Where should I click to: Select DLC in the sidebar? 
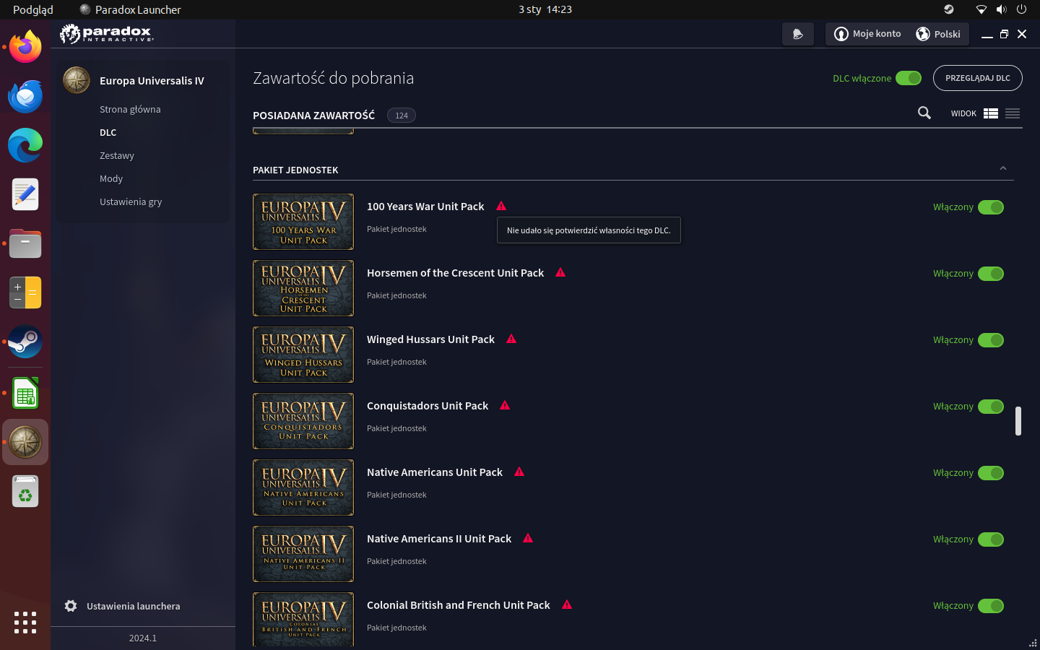tap(108, 132)
